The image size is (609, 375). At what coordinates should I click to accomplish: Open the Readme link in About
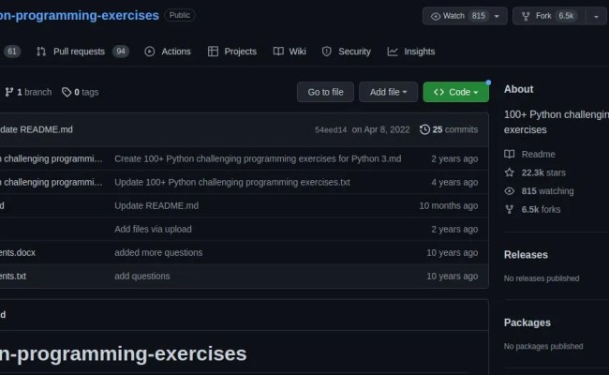pyautogui.click(x=538, y=155)
